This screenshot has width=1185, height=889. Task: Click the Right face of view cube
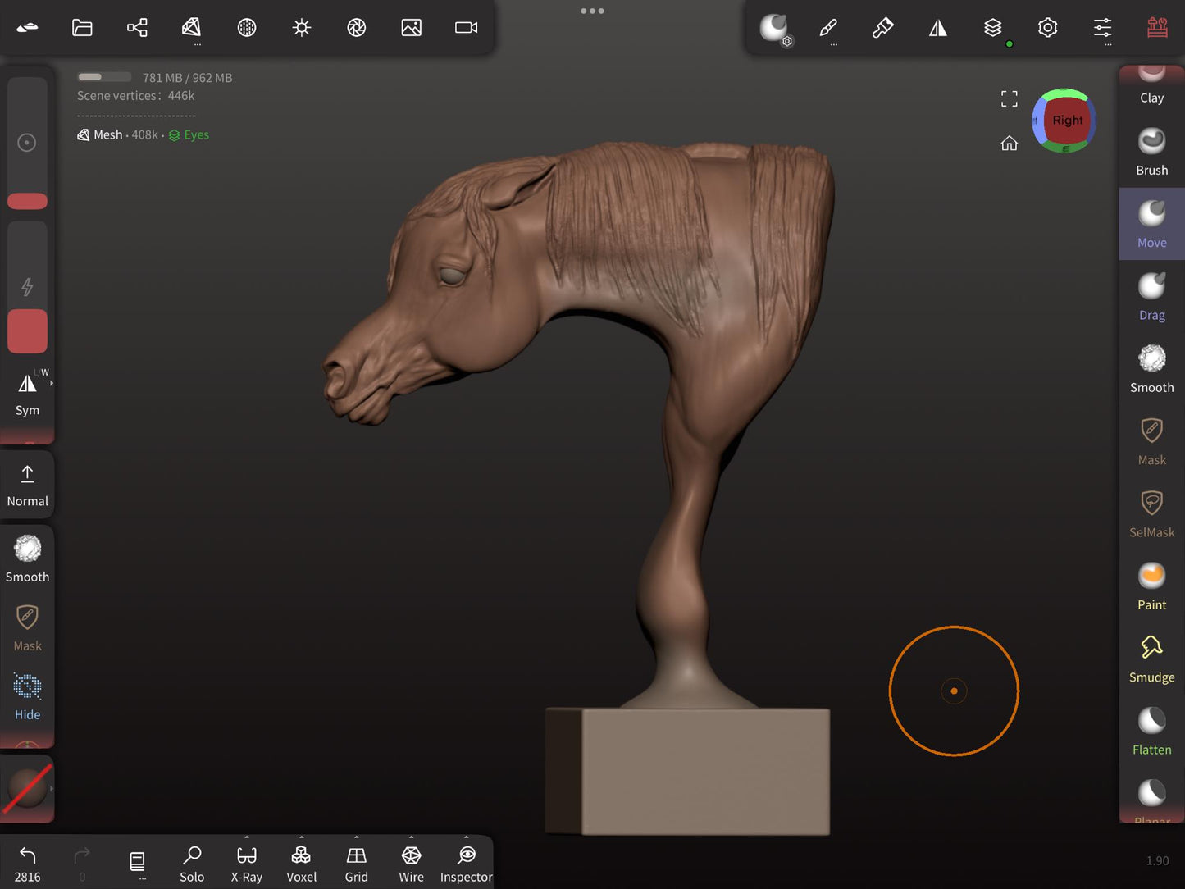1067,121
